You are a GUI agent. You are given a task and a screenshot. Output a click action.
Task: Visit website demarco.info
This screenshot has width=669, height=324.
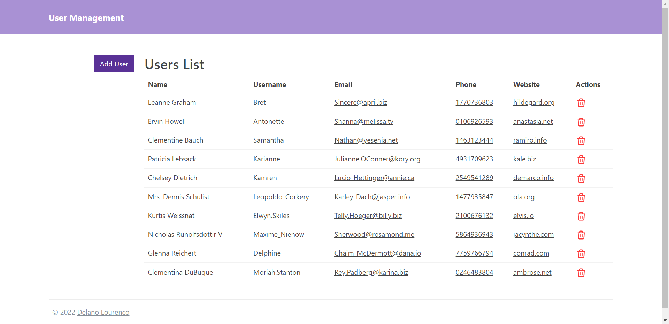[533, 178]
